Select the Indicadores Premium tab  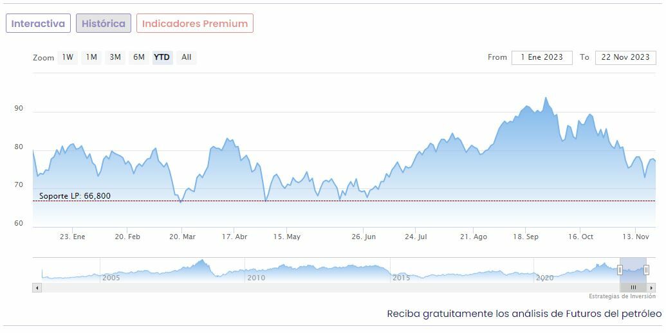[194, 24]
